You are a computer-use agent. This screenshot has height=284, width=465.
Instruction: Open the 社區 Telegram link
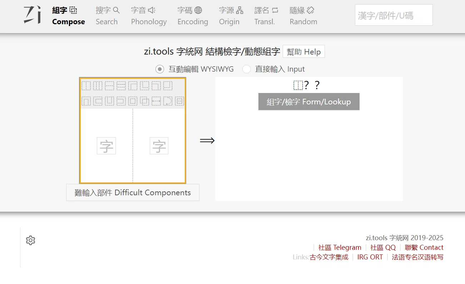(340, 247)
